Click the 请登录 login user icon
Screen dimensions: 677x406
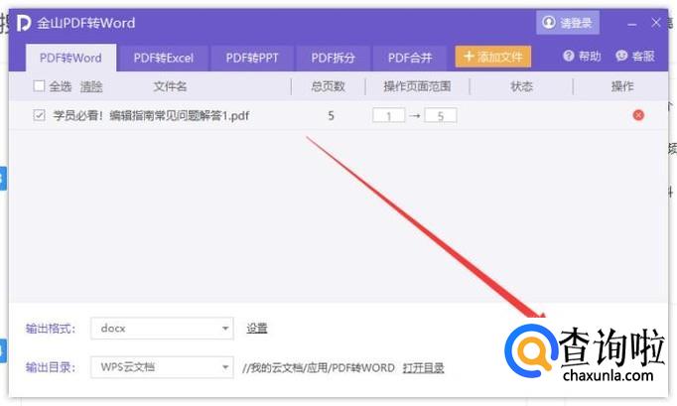(549, 23)
